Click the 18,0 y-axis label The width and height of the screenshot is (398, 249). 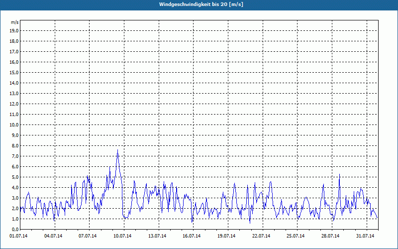pyautogui.click(x=14, y=41)
